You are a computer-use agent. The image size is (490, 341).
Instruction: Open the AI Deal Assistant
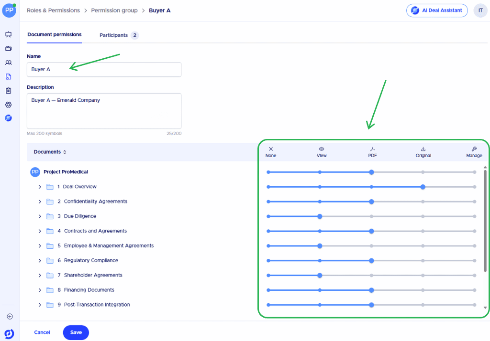(x=436, y=11)
